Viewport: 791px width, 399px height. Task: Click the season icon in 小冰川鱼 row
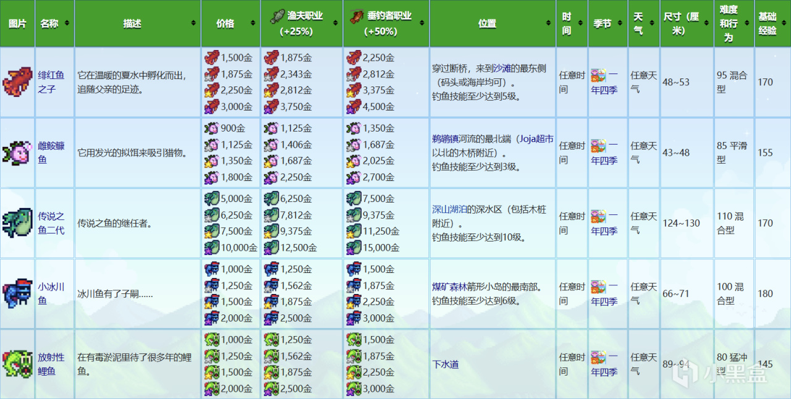tap(598, 287)
